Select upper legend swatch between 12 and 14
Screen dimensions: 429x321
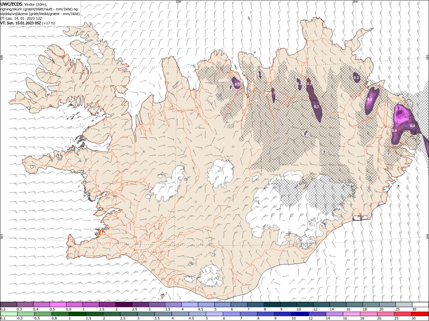321,304
